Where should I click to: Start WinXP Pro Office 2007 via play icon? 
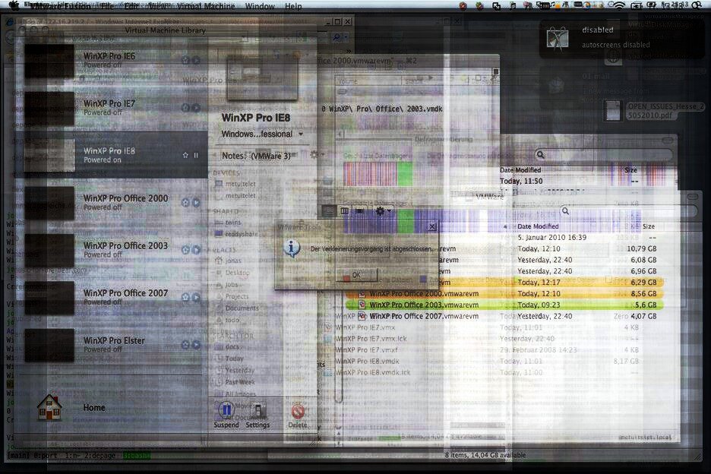[x=196, y=297]
